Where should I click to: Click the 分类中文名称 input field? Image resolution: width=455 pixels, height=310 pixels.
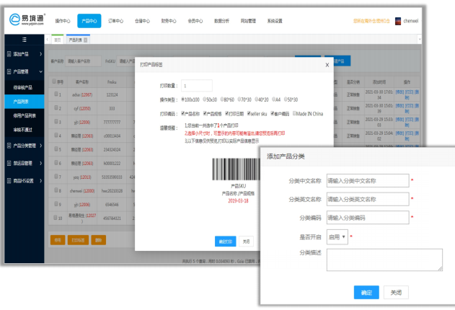click(366, 180)
